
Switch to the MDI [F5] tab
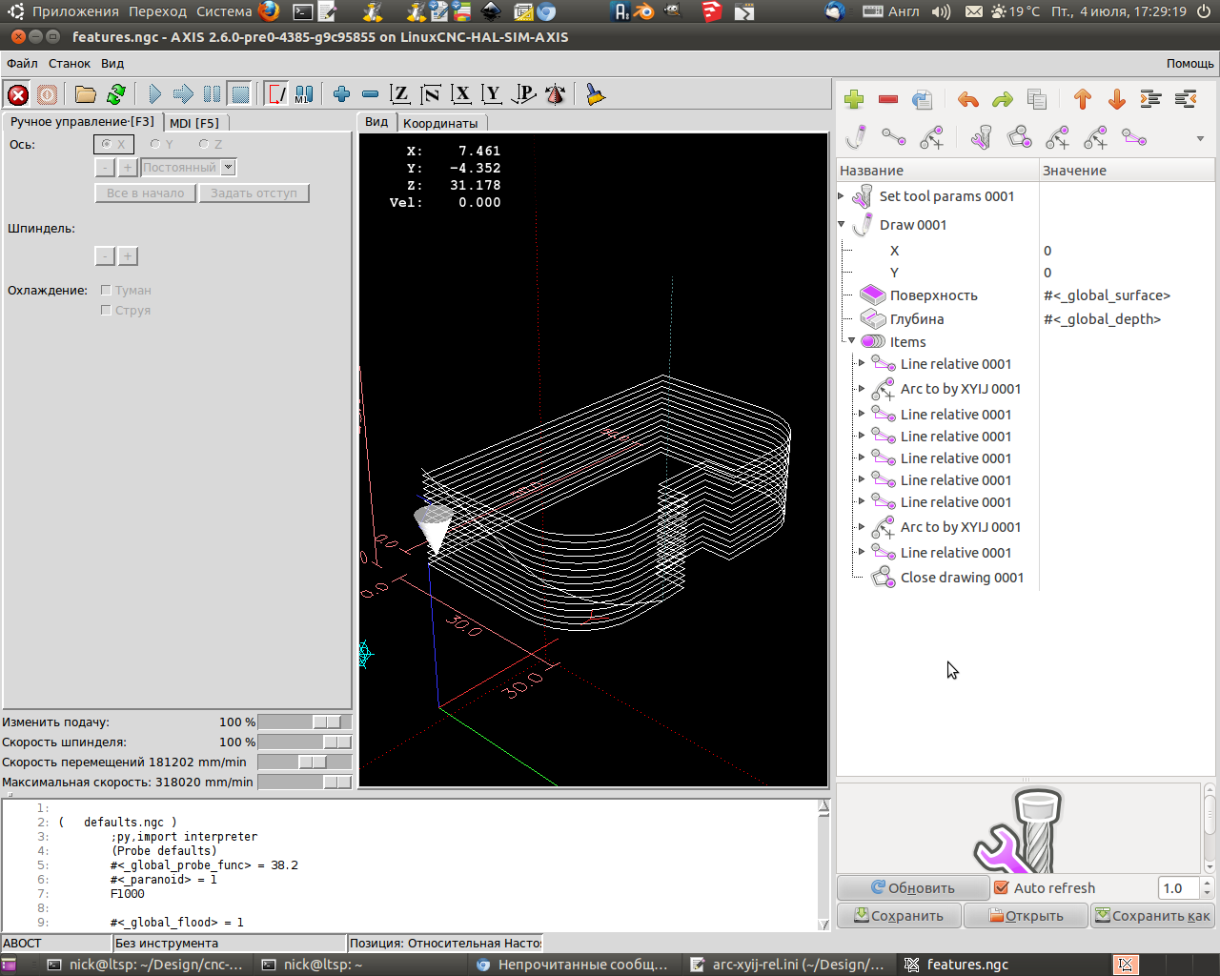coord(194,123)
